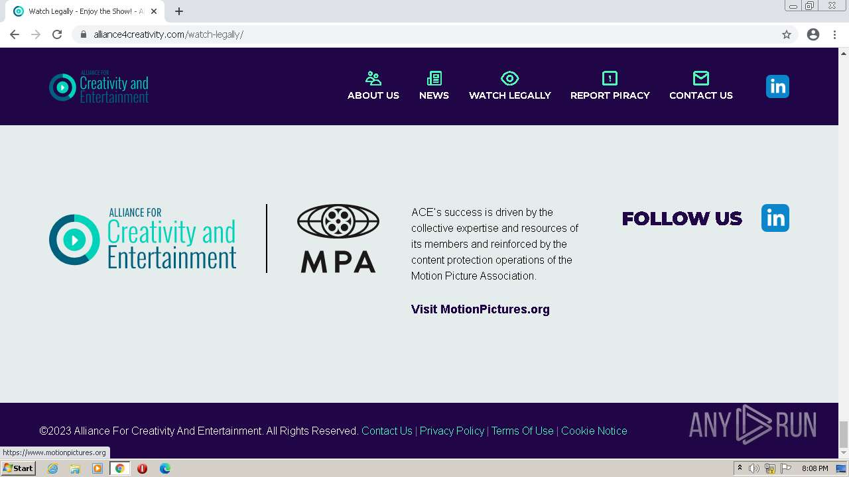Click the browser back arrow
849x477 pixels.
click(x=15, y=34)
